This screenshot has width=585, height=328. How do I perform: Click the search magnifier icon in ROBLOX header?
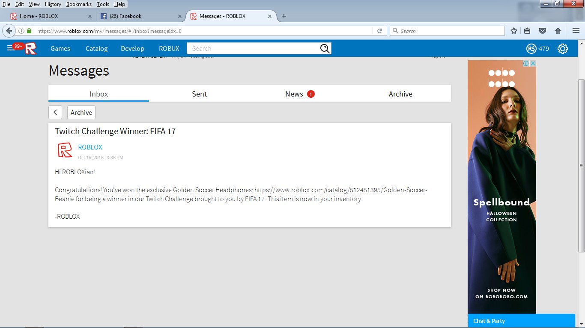click(x=325, y=48)
